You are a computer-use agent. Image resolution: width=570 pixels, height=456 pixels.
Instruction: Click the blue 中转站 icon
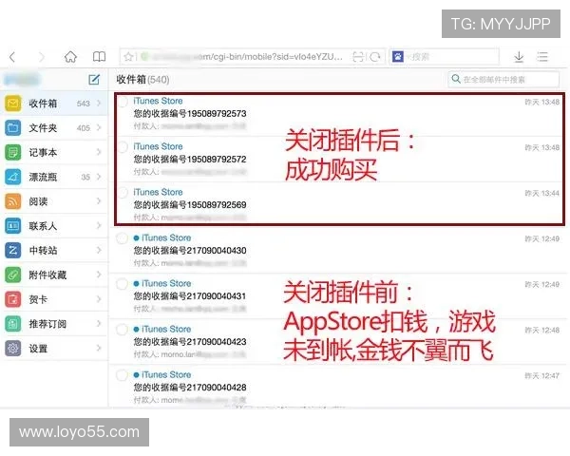pos(13,250)
